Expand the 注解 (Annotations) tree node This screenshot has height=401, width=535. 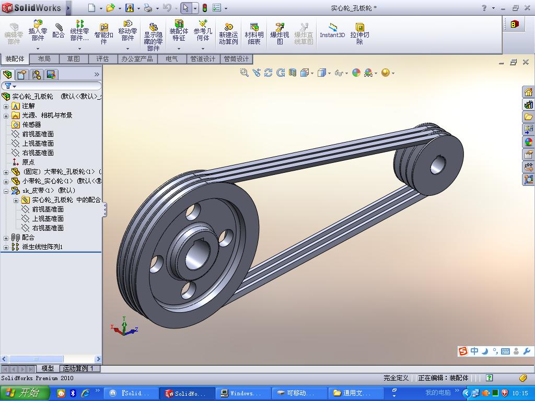click(x=6, y=107)
